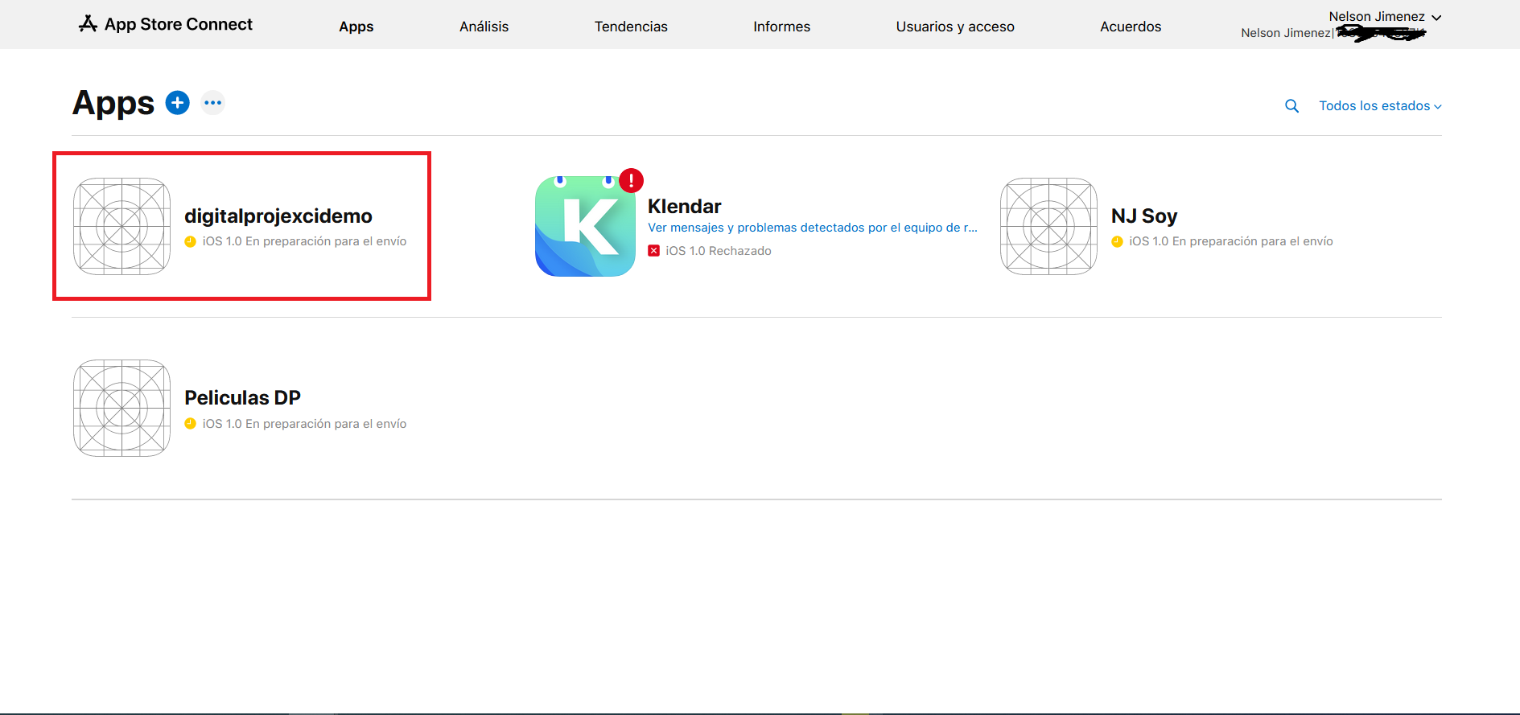This screenshot has height=715, width=1520.
Task: Select Acuerdos in the top navigation
Action: point(1131,27)
